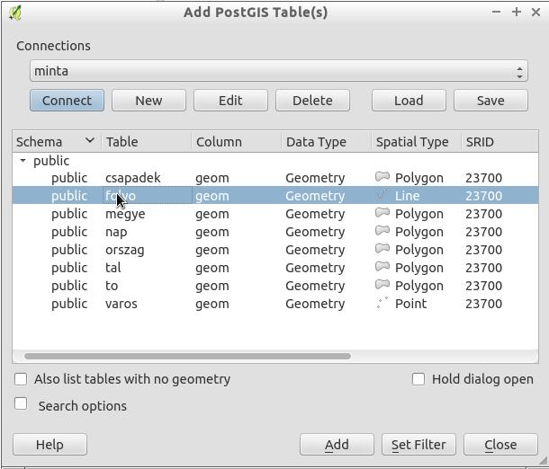The width and height of the screenshot is (549, 469).
Task: Click Geometry data type in nap row
Action: tap(315, 232)
